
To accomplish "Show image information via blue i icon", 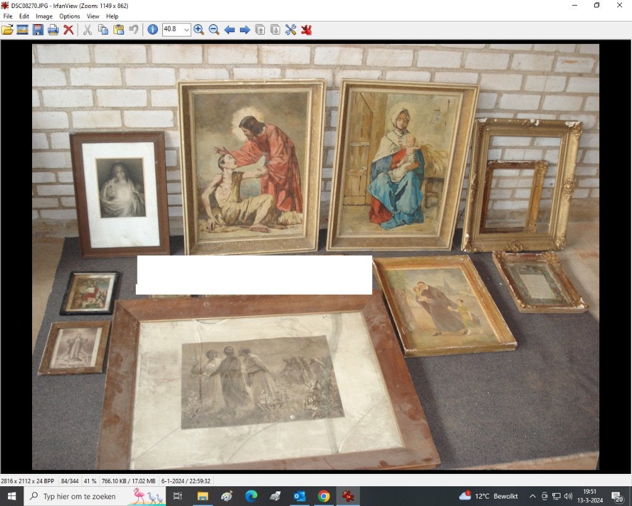I will (x=153, y=30).
